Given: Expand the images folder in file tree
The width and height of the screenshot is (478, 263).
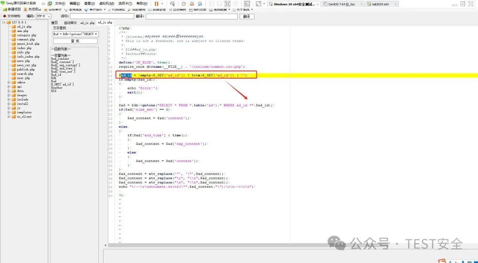Looking at the screenshot, I should click(x=9, y=95).
